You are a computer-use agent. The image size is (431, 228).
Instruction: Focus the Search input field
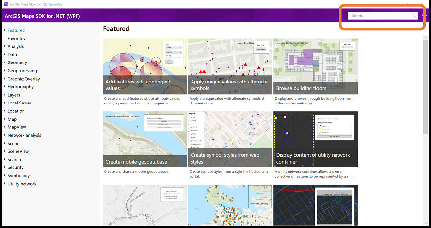tap(383, 16)
